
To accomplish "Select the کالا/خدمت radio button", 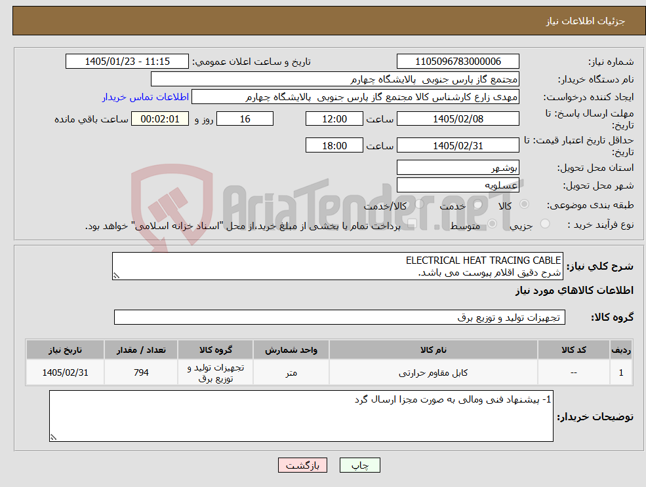I will coord(419,204).
